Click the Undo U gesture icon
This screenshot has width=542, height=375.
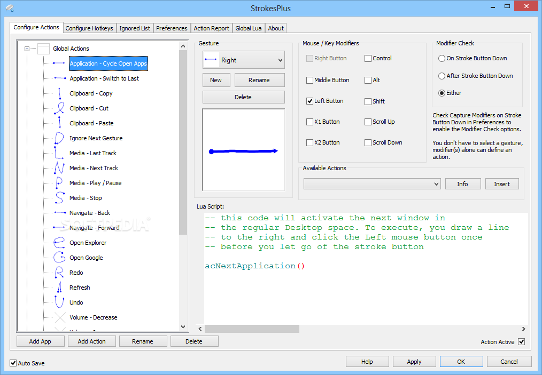tap(59, 302)
